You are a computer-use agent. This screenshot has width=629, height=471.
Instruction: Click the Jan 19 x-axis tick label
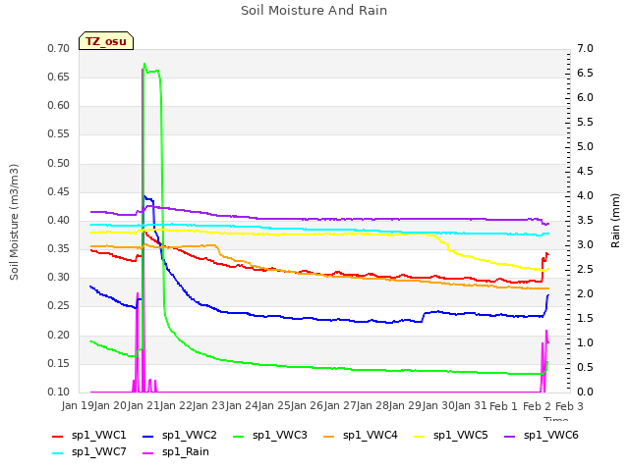[78, 406]
